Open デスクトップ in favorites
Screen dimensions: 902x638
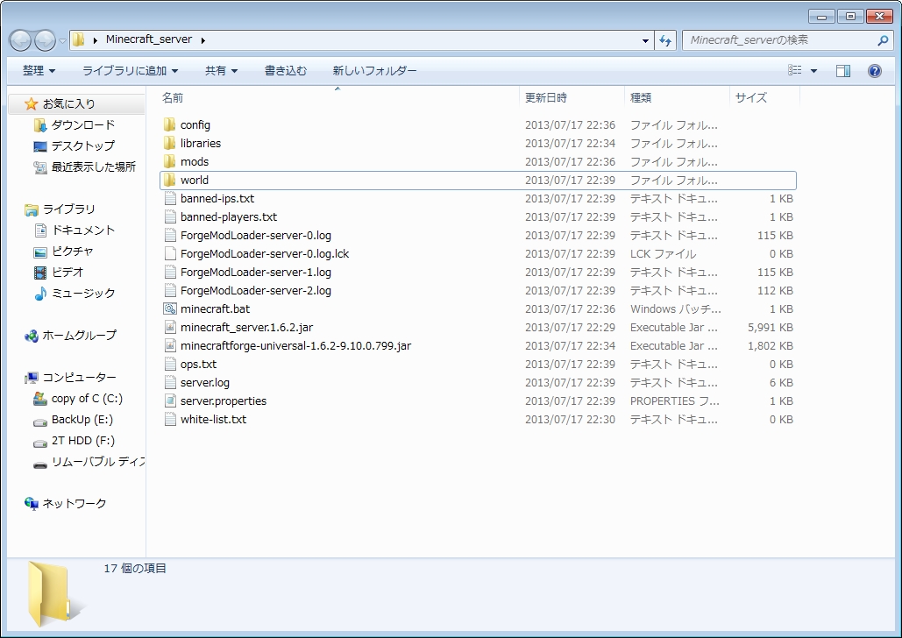[x=82, y=146]
